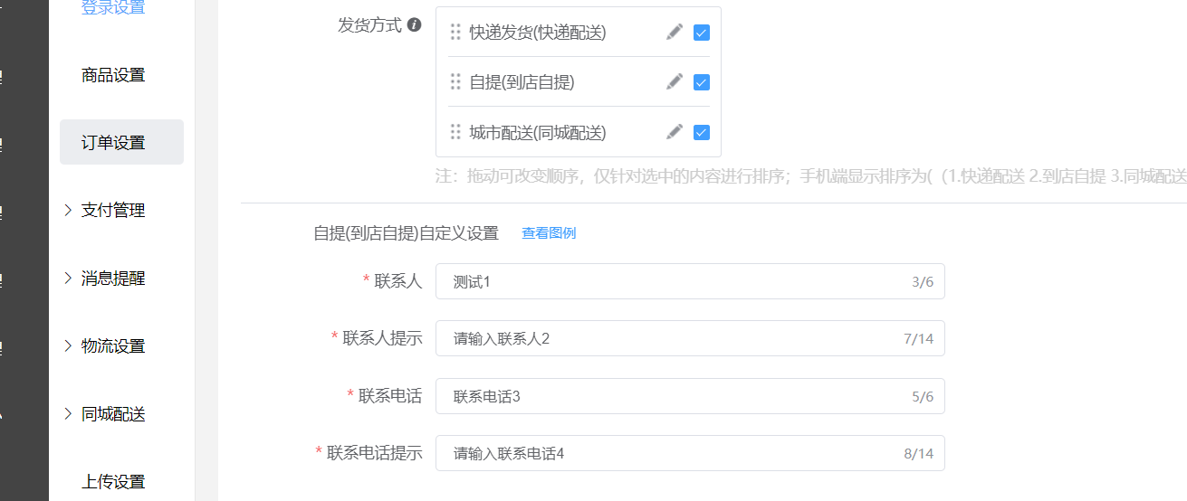Click the edit pencil for 城市配送
Image resolution: width=1187 pixels, height=501 pixels.
click(674, 132)
